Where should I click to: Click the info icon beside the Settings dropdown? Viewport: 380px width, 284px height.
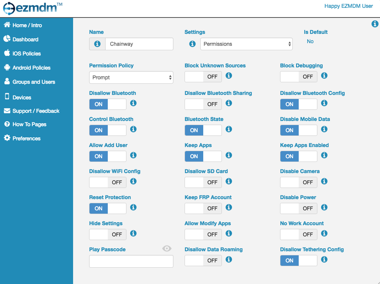click(x=192, y=44)
